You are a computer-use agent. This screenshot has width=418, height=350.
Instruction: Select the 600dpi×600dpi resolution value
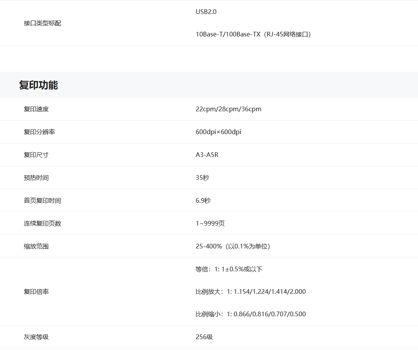pos(218,132)
